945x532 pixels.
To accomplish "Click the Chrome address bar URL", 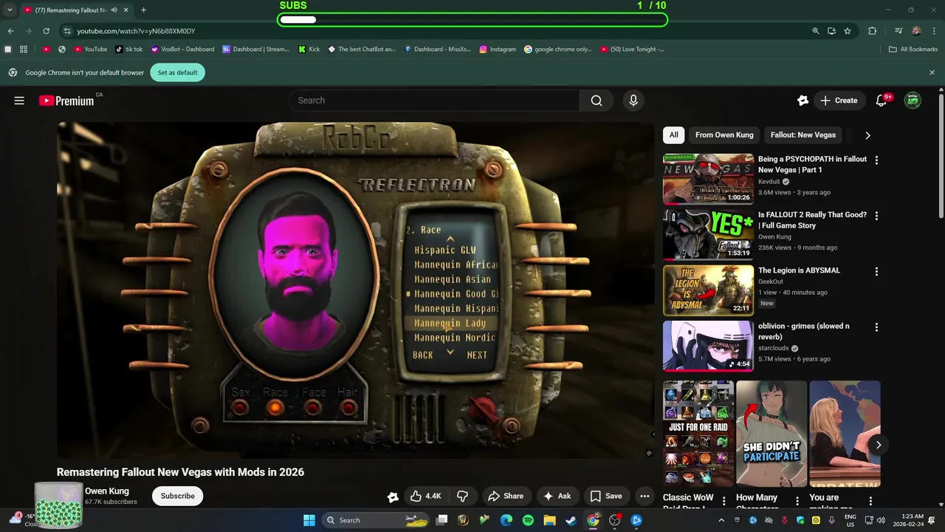I will click(x=136, y=31).
